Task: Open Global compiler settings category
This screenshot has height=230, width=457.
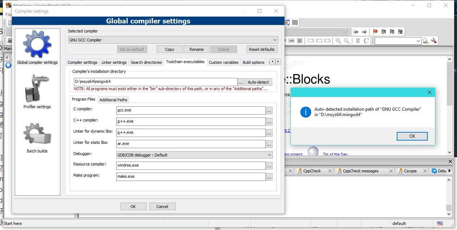Action: click(37, 48)
